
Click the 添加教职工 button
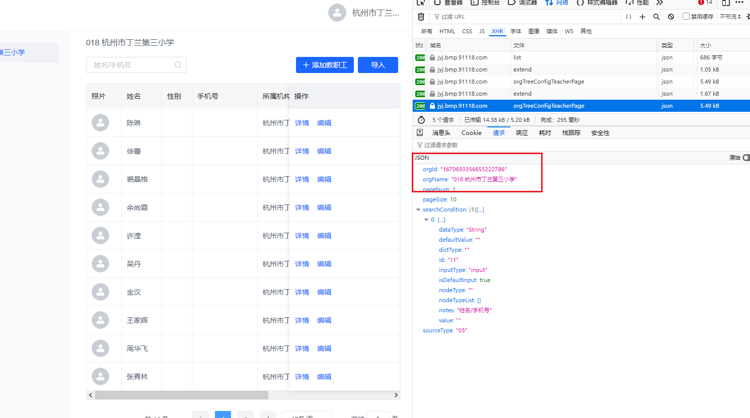325,65
